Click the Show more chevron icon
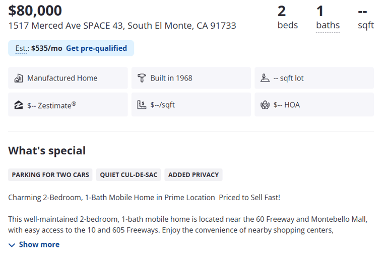387x260 pixels. tap(12, 245)
